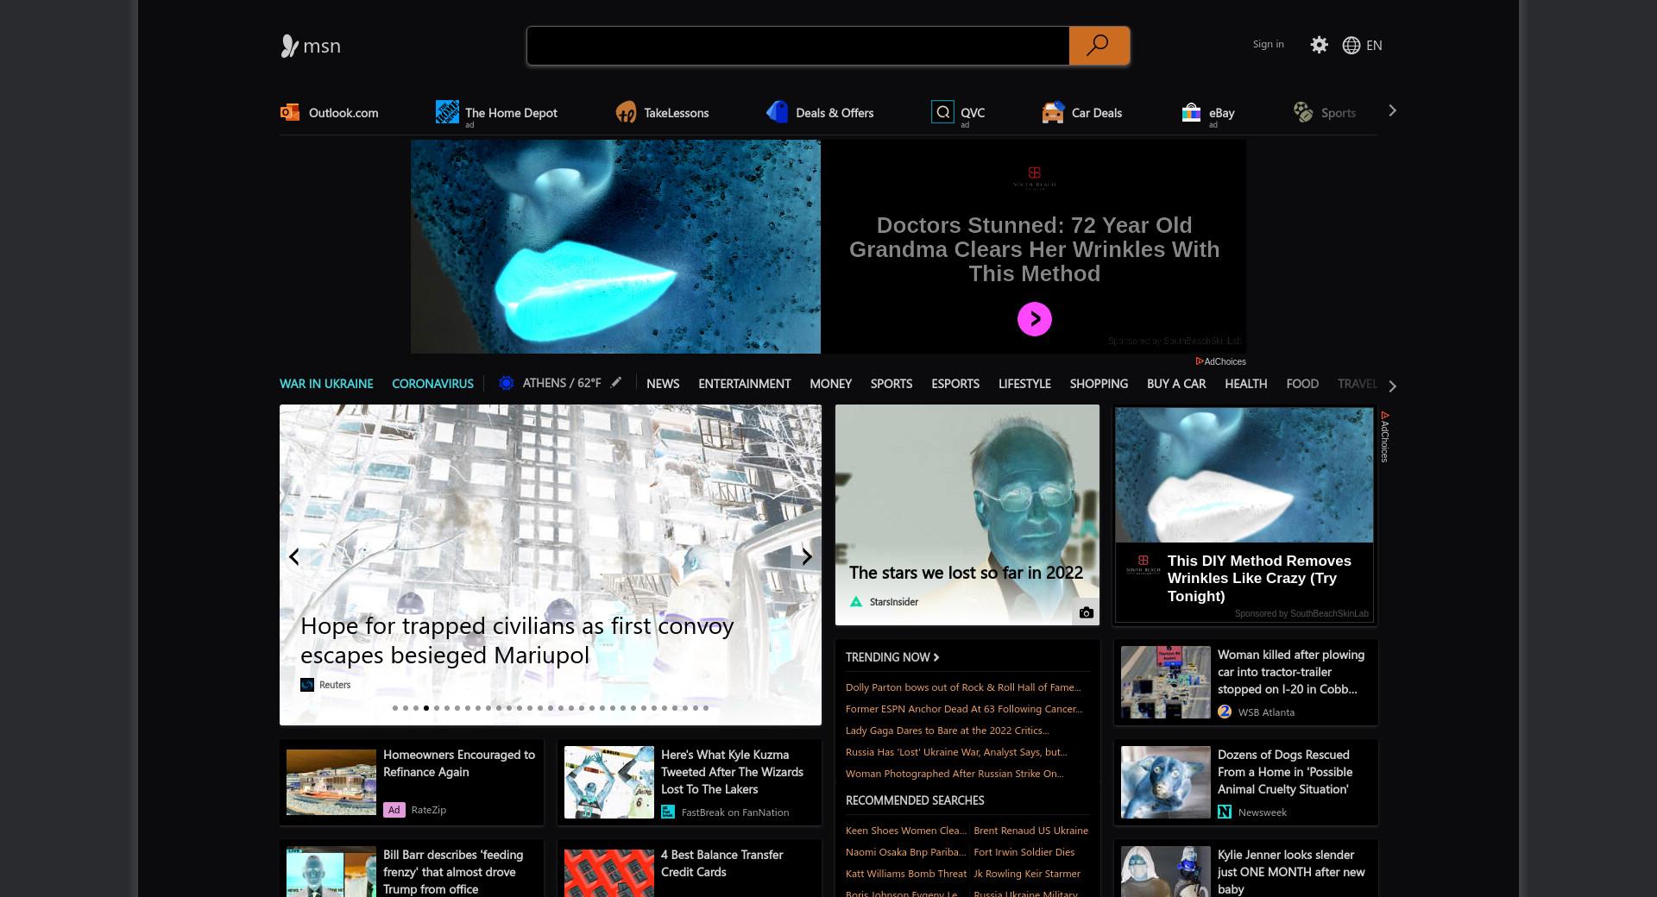Search Keen Shoes Women recommended link
The image size is (1657, 897).
coord(906,831)
